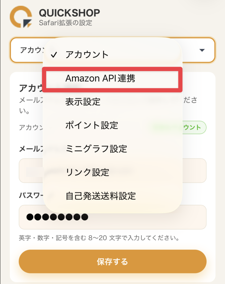Collapse the settings dropdown using its arrow
The image size is (225, 284).
[x=202, y=50]
